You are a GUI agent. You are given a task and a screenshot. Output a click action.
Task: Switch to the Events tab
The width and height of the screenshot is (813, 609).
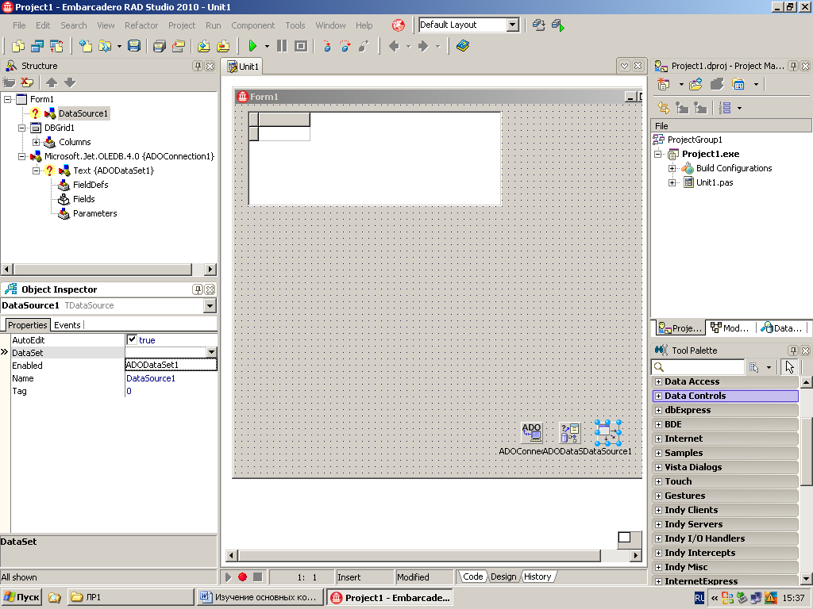coord(67,324)
